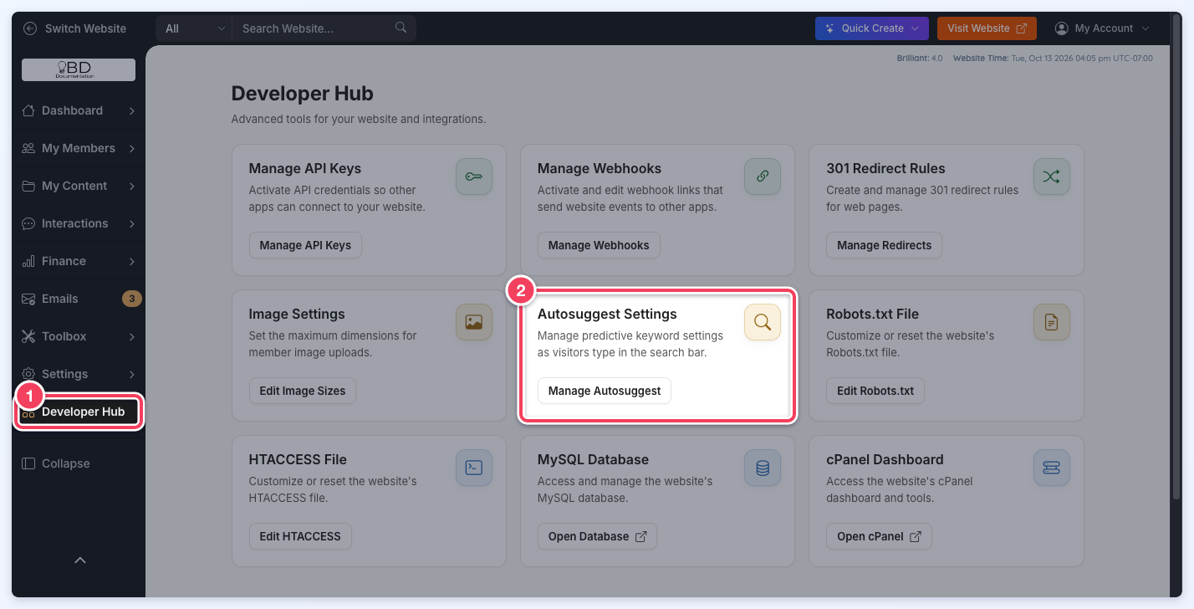Image resolution: width=1194 pixels, height=609 pixels.
Task: Click the document icon on Robots.txt File card
Action: 1051,322
